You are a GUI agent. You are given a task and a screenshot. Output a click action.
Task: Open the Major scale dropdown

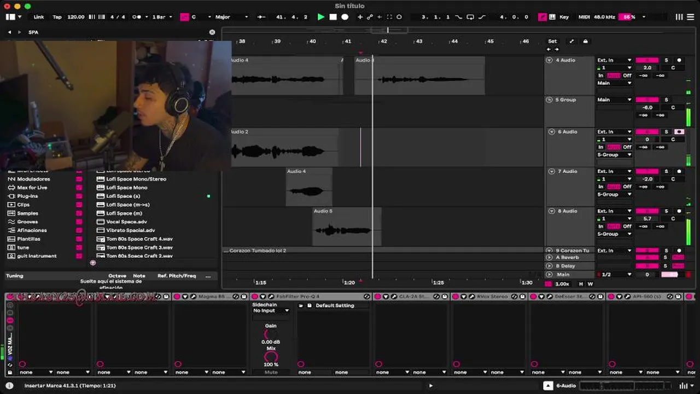(x=231, y=17)
